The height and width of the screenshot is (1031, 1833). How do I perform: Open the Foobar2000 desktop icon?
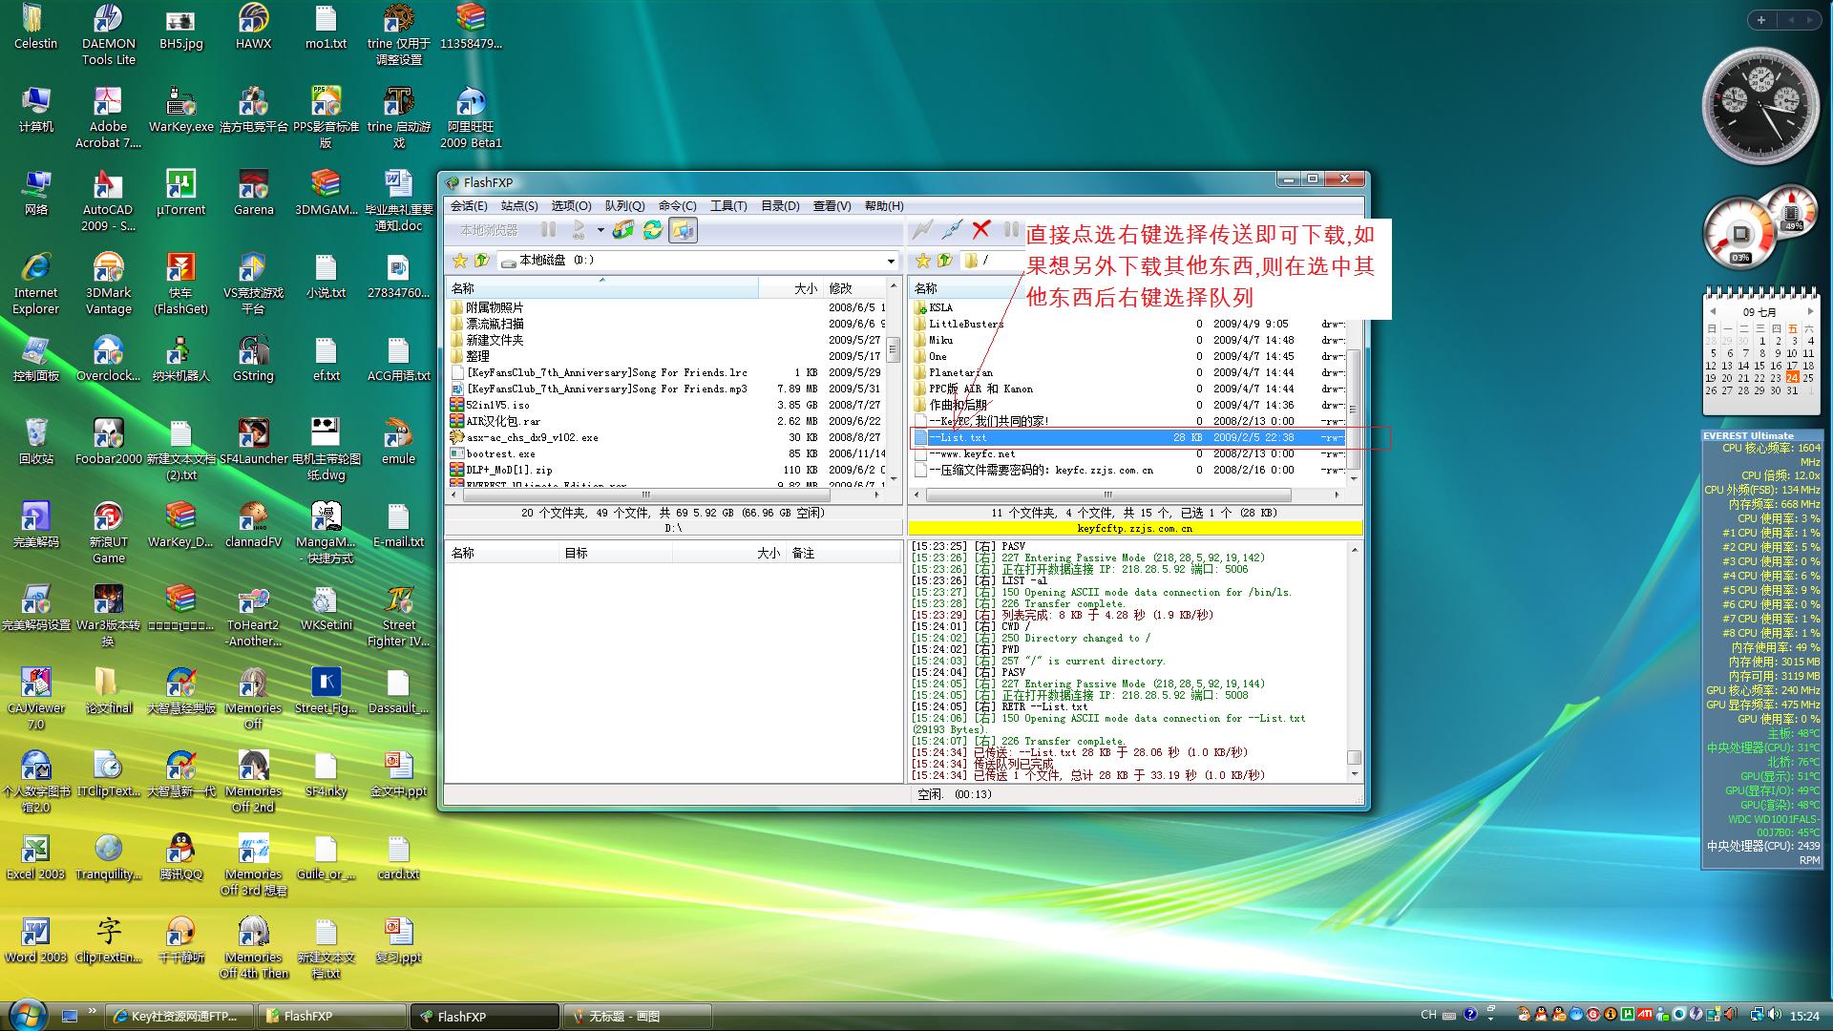(108, 441)
